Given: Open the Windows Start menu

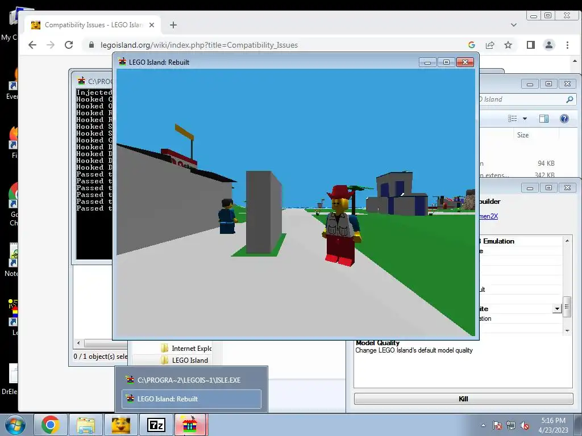Looking at the screenshot, I should pyautogui.click(x=15, y=425).
